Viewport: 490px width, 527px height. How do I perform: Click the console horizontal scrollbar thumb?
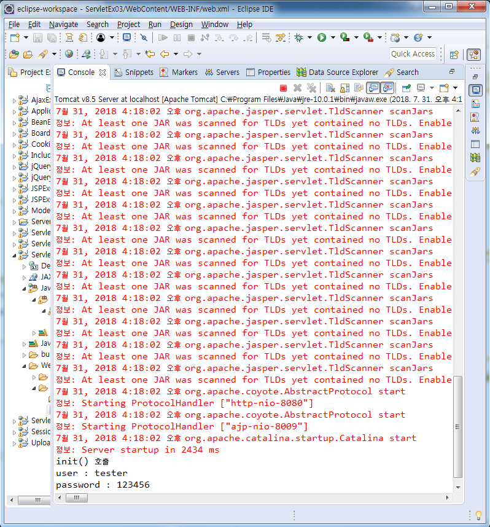click(77, 498)
